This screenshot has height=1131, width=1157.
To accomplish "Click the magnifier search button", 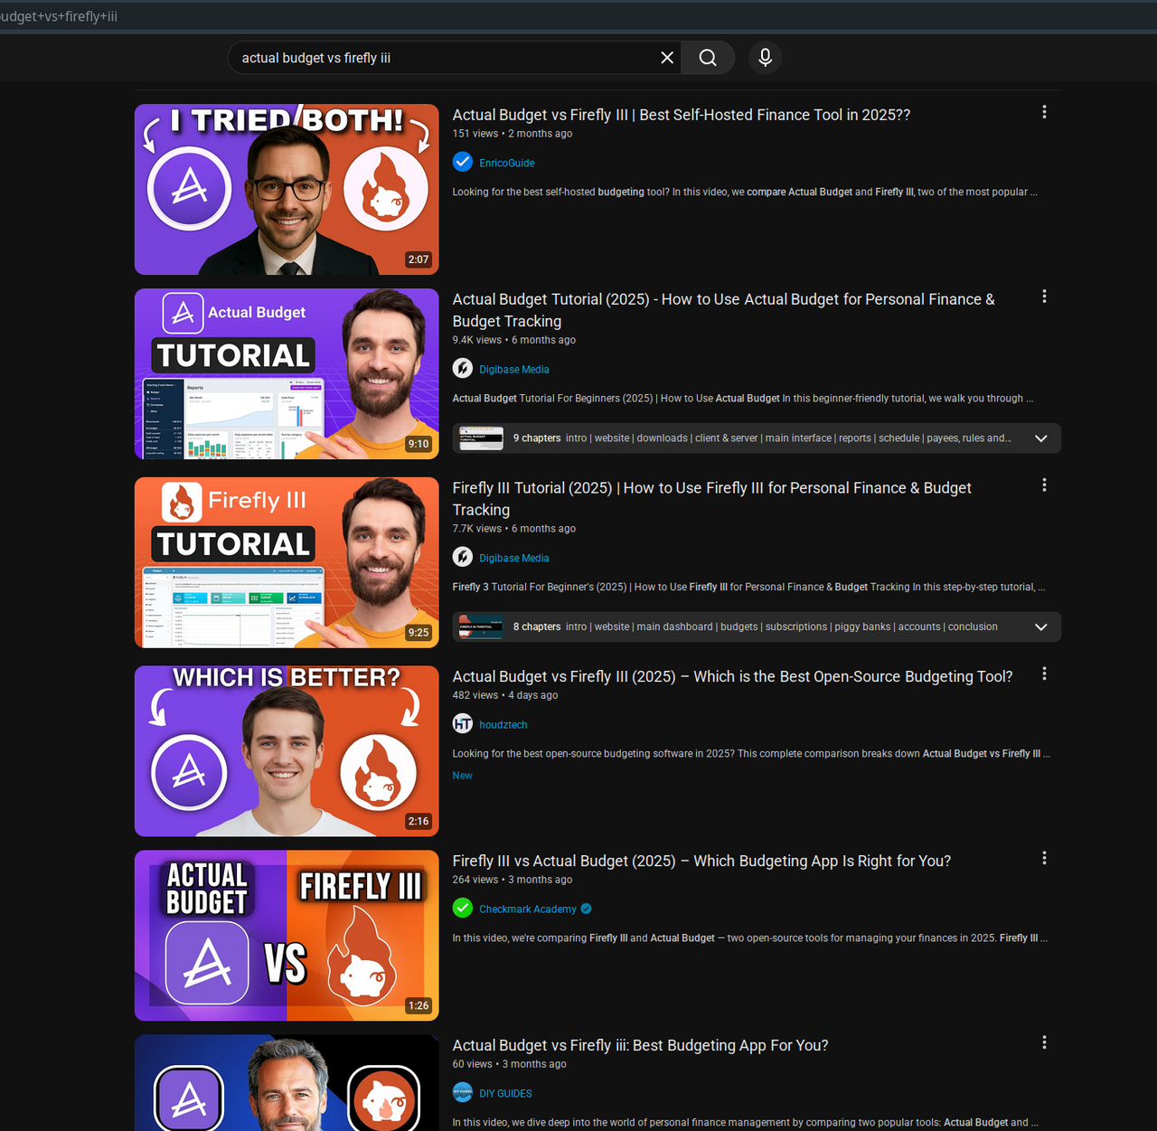I will pyautogui.click(x=708, y=58).
